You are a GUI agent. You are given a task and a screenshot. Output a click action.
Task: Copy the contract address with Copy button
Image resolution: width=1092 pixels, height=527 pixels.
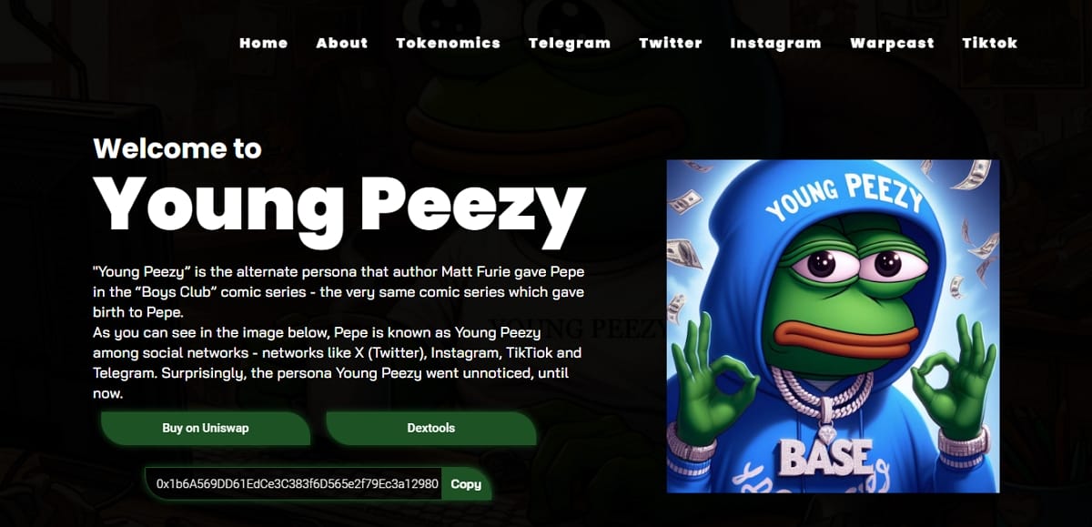[466, 484]
